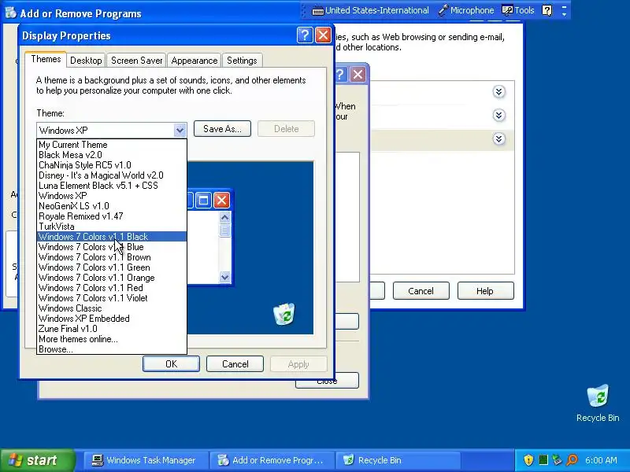Select My Current Theme from list
This screenshot has width=630, height=472.
click(x=112, y=145)
